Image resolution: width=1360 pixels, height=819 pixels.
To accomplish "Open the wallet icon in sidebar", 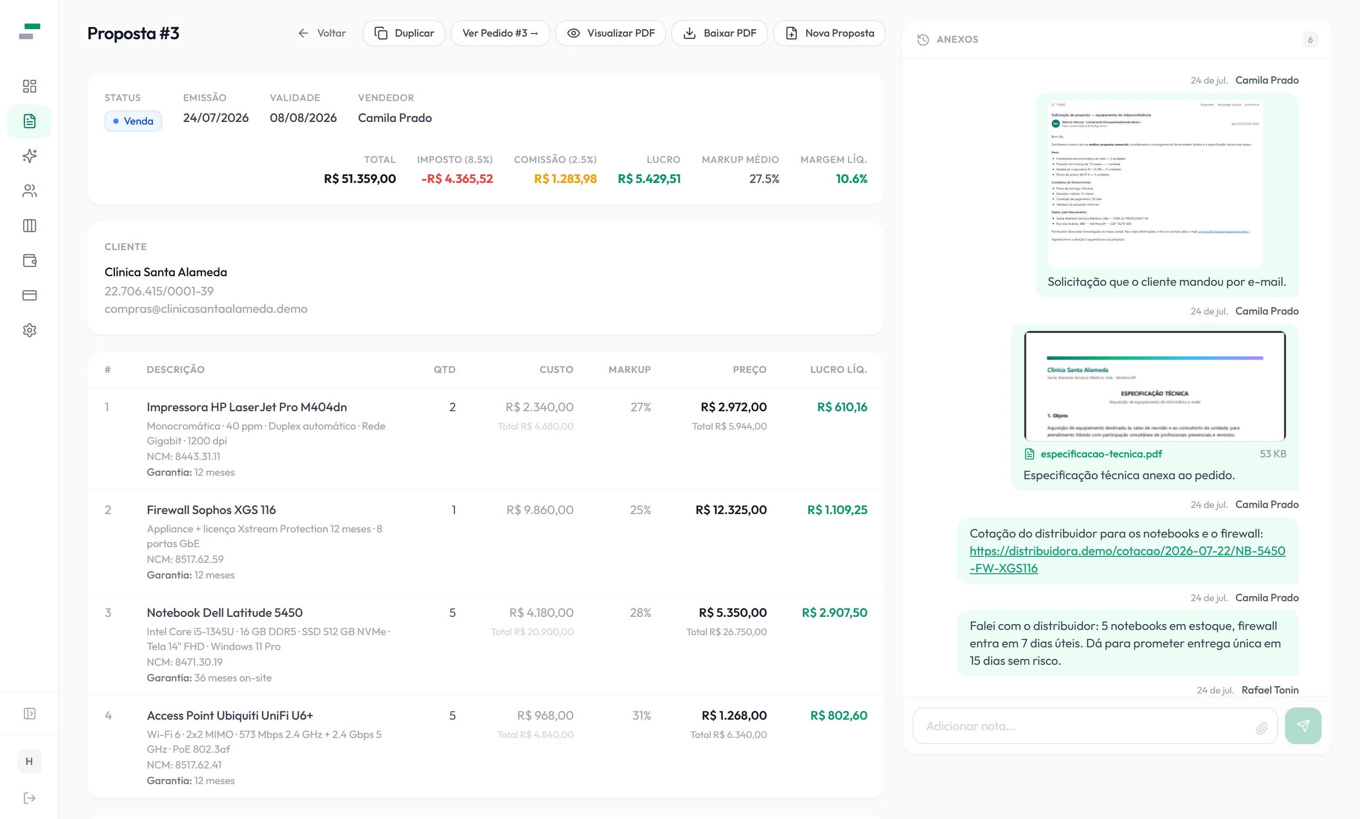I will coord(29,261).
